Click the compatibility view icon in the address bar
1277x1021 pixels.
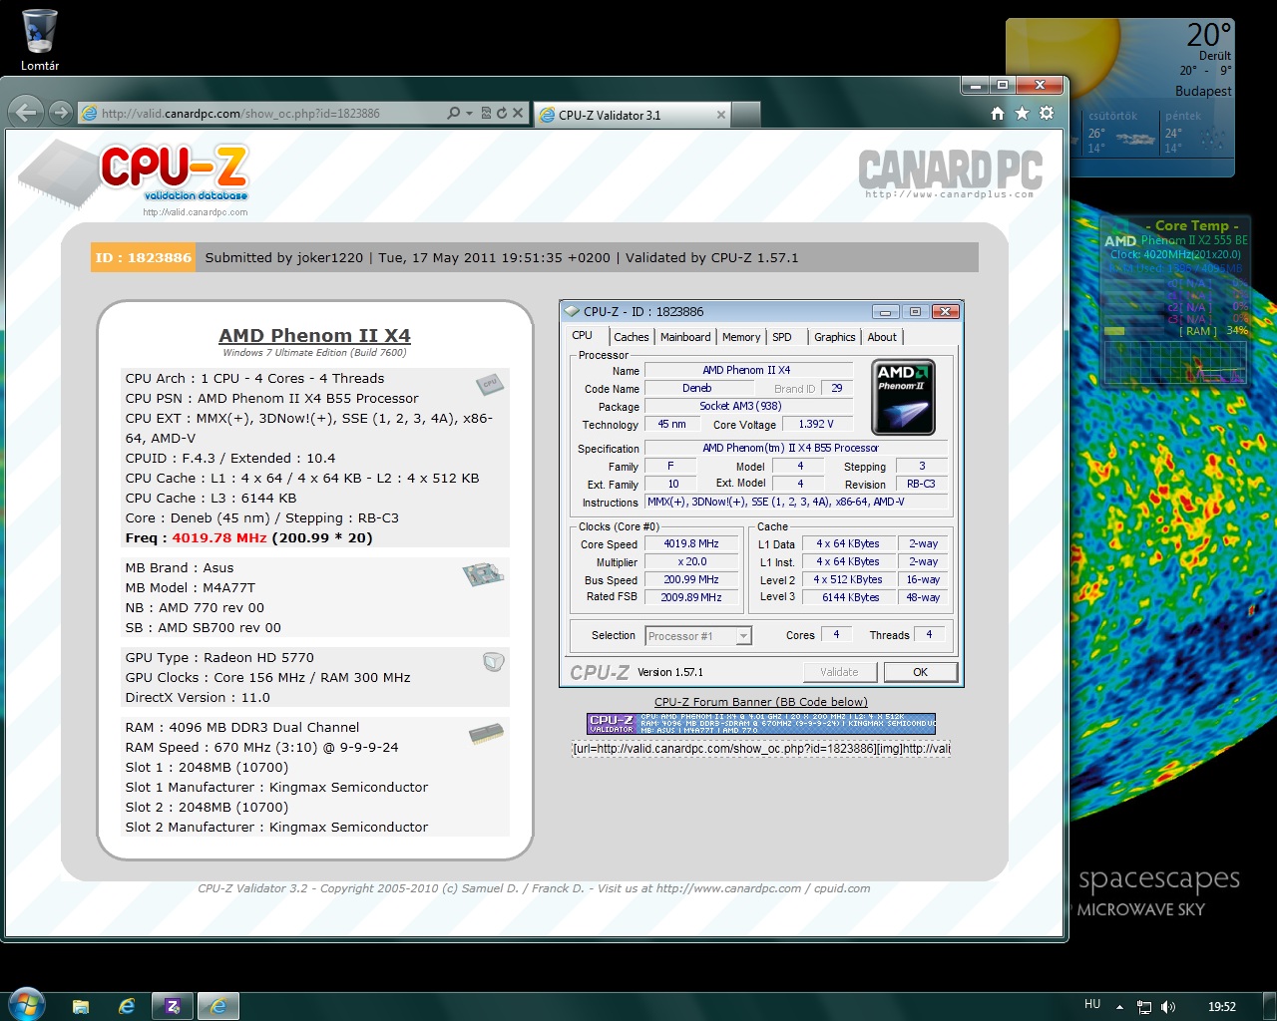click(486, 114)
